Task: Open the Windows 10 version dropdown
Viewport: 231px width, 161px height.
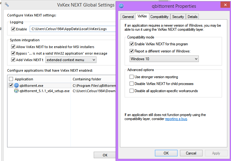Action: tap(164, 59)
